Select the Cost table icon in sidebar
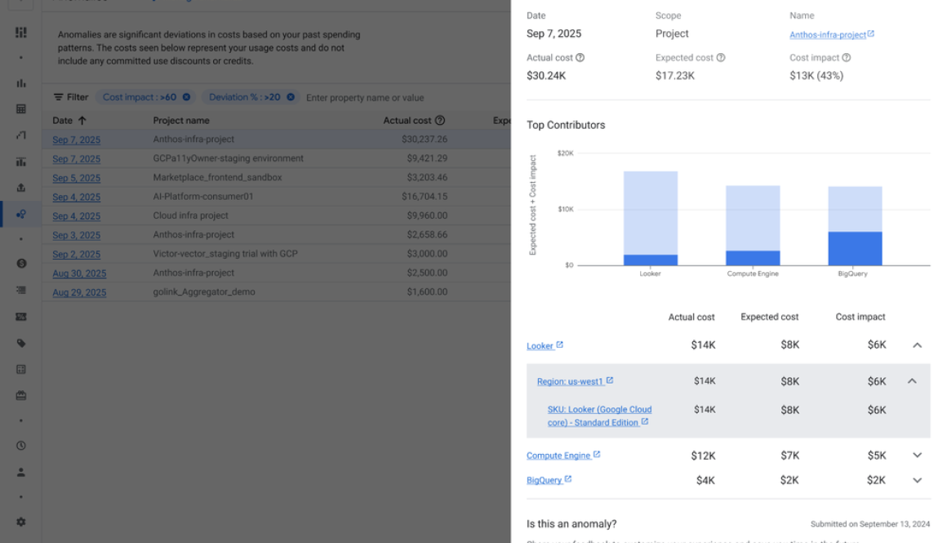The image size is (947, 543). pyautogui.click(x=20, y=107)
